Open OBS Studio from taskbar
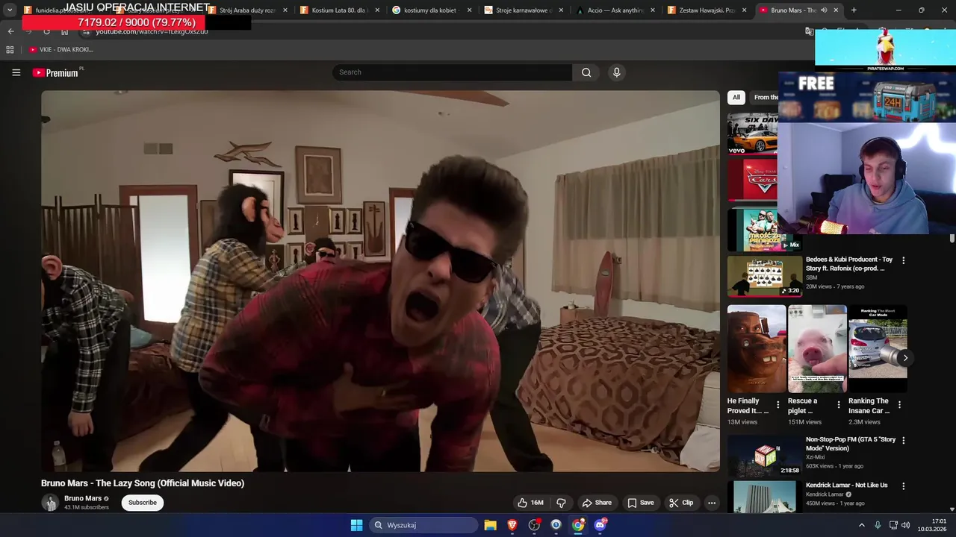Viewport: 956px width, 537px height. tap(534, 525)
